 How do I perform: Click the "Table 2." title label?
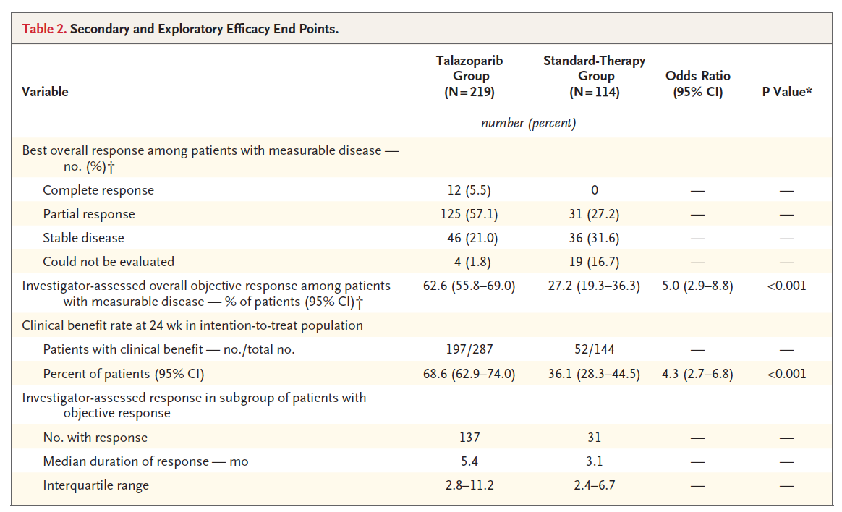pos(46,30)
